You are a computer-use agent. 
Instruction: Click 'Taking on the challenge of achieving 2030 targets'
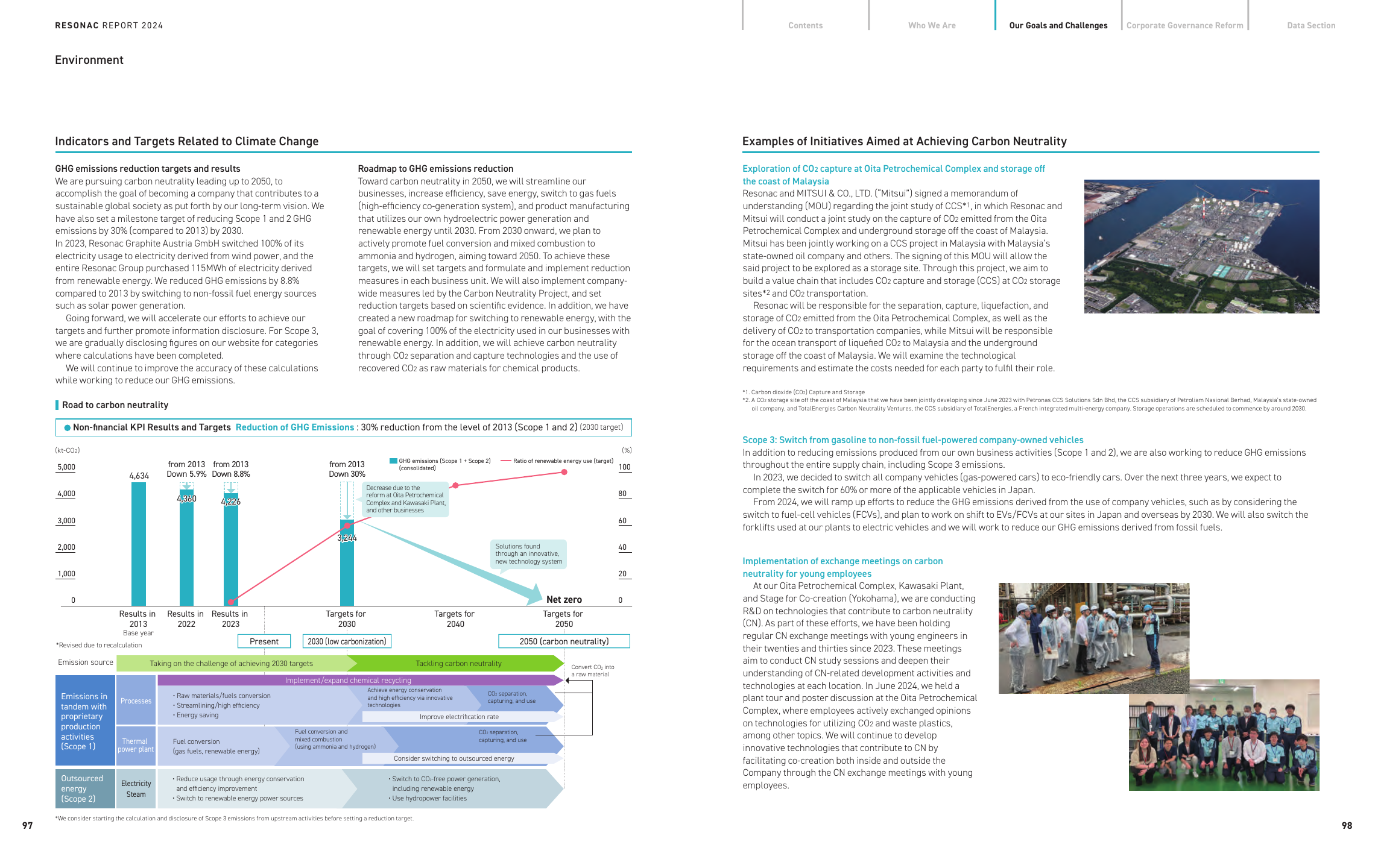coord(232,663)
